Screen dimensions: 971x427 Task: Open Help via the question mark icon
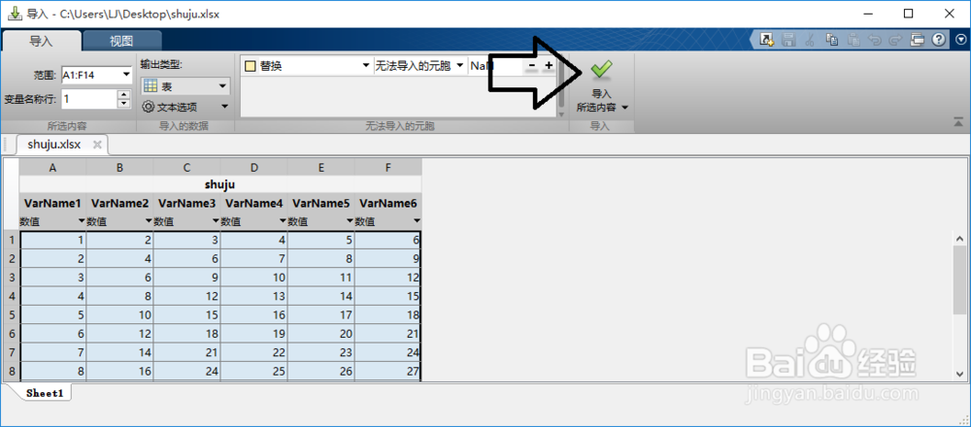(x=939, y=40)
